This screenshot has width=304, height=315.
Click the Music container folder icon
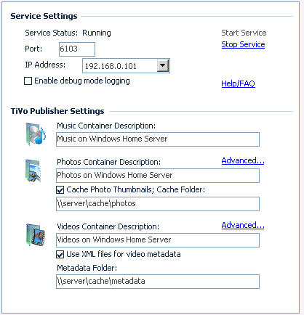tap(36, 134)
